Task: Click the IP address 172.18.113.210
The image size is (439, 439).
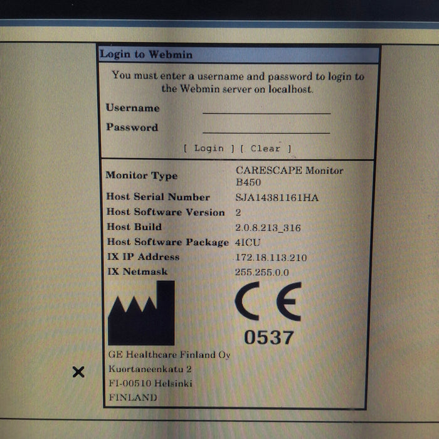Action: 271,257
